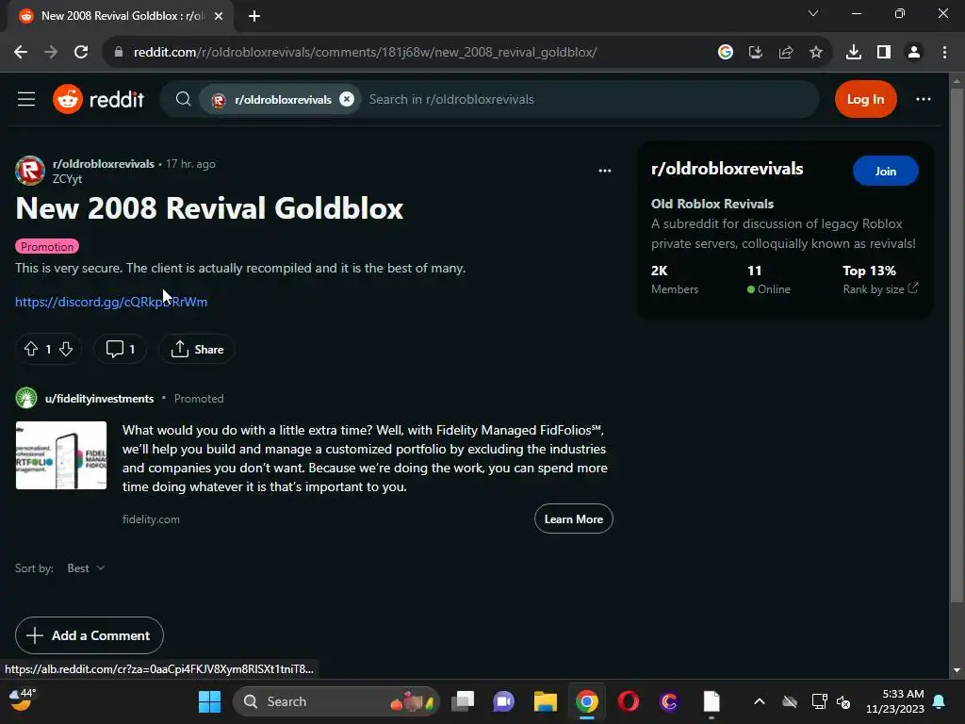Join the r/oldrobloxrevivals community
Image resolution: width=965 pixels, height=724 pixels.
click(x=886, y=172)
